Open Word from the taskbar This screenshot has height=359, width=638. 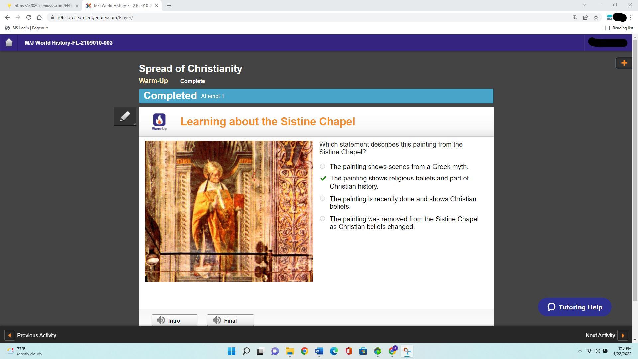[x=319, y=351]
